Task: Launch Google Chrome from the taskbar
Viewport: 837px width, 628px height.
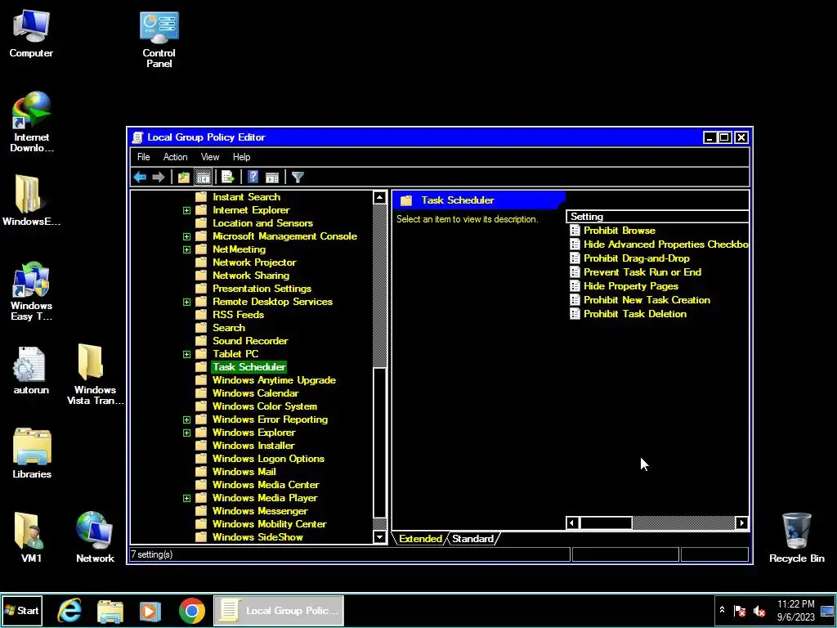Action: point(191,610)
